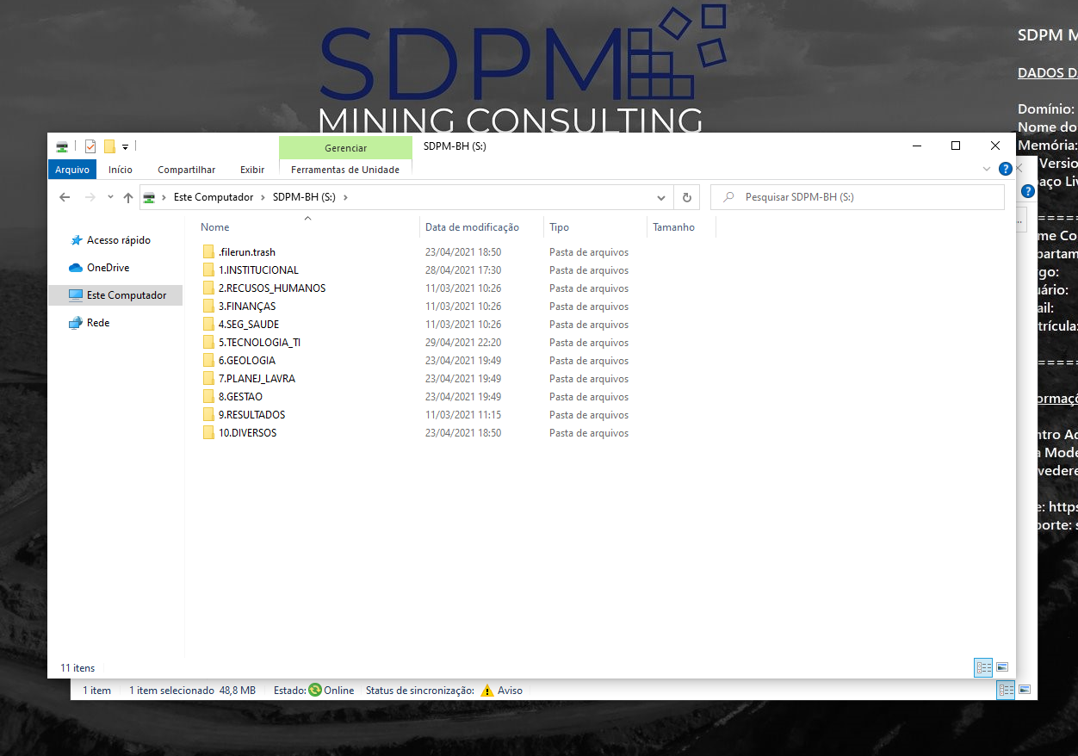Image resolution: width=1078 pixels, height=756 pixels.
Task: Switch to Large icons view layout button
Action: (1002, 667)
